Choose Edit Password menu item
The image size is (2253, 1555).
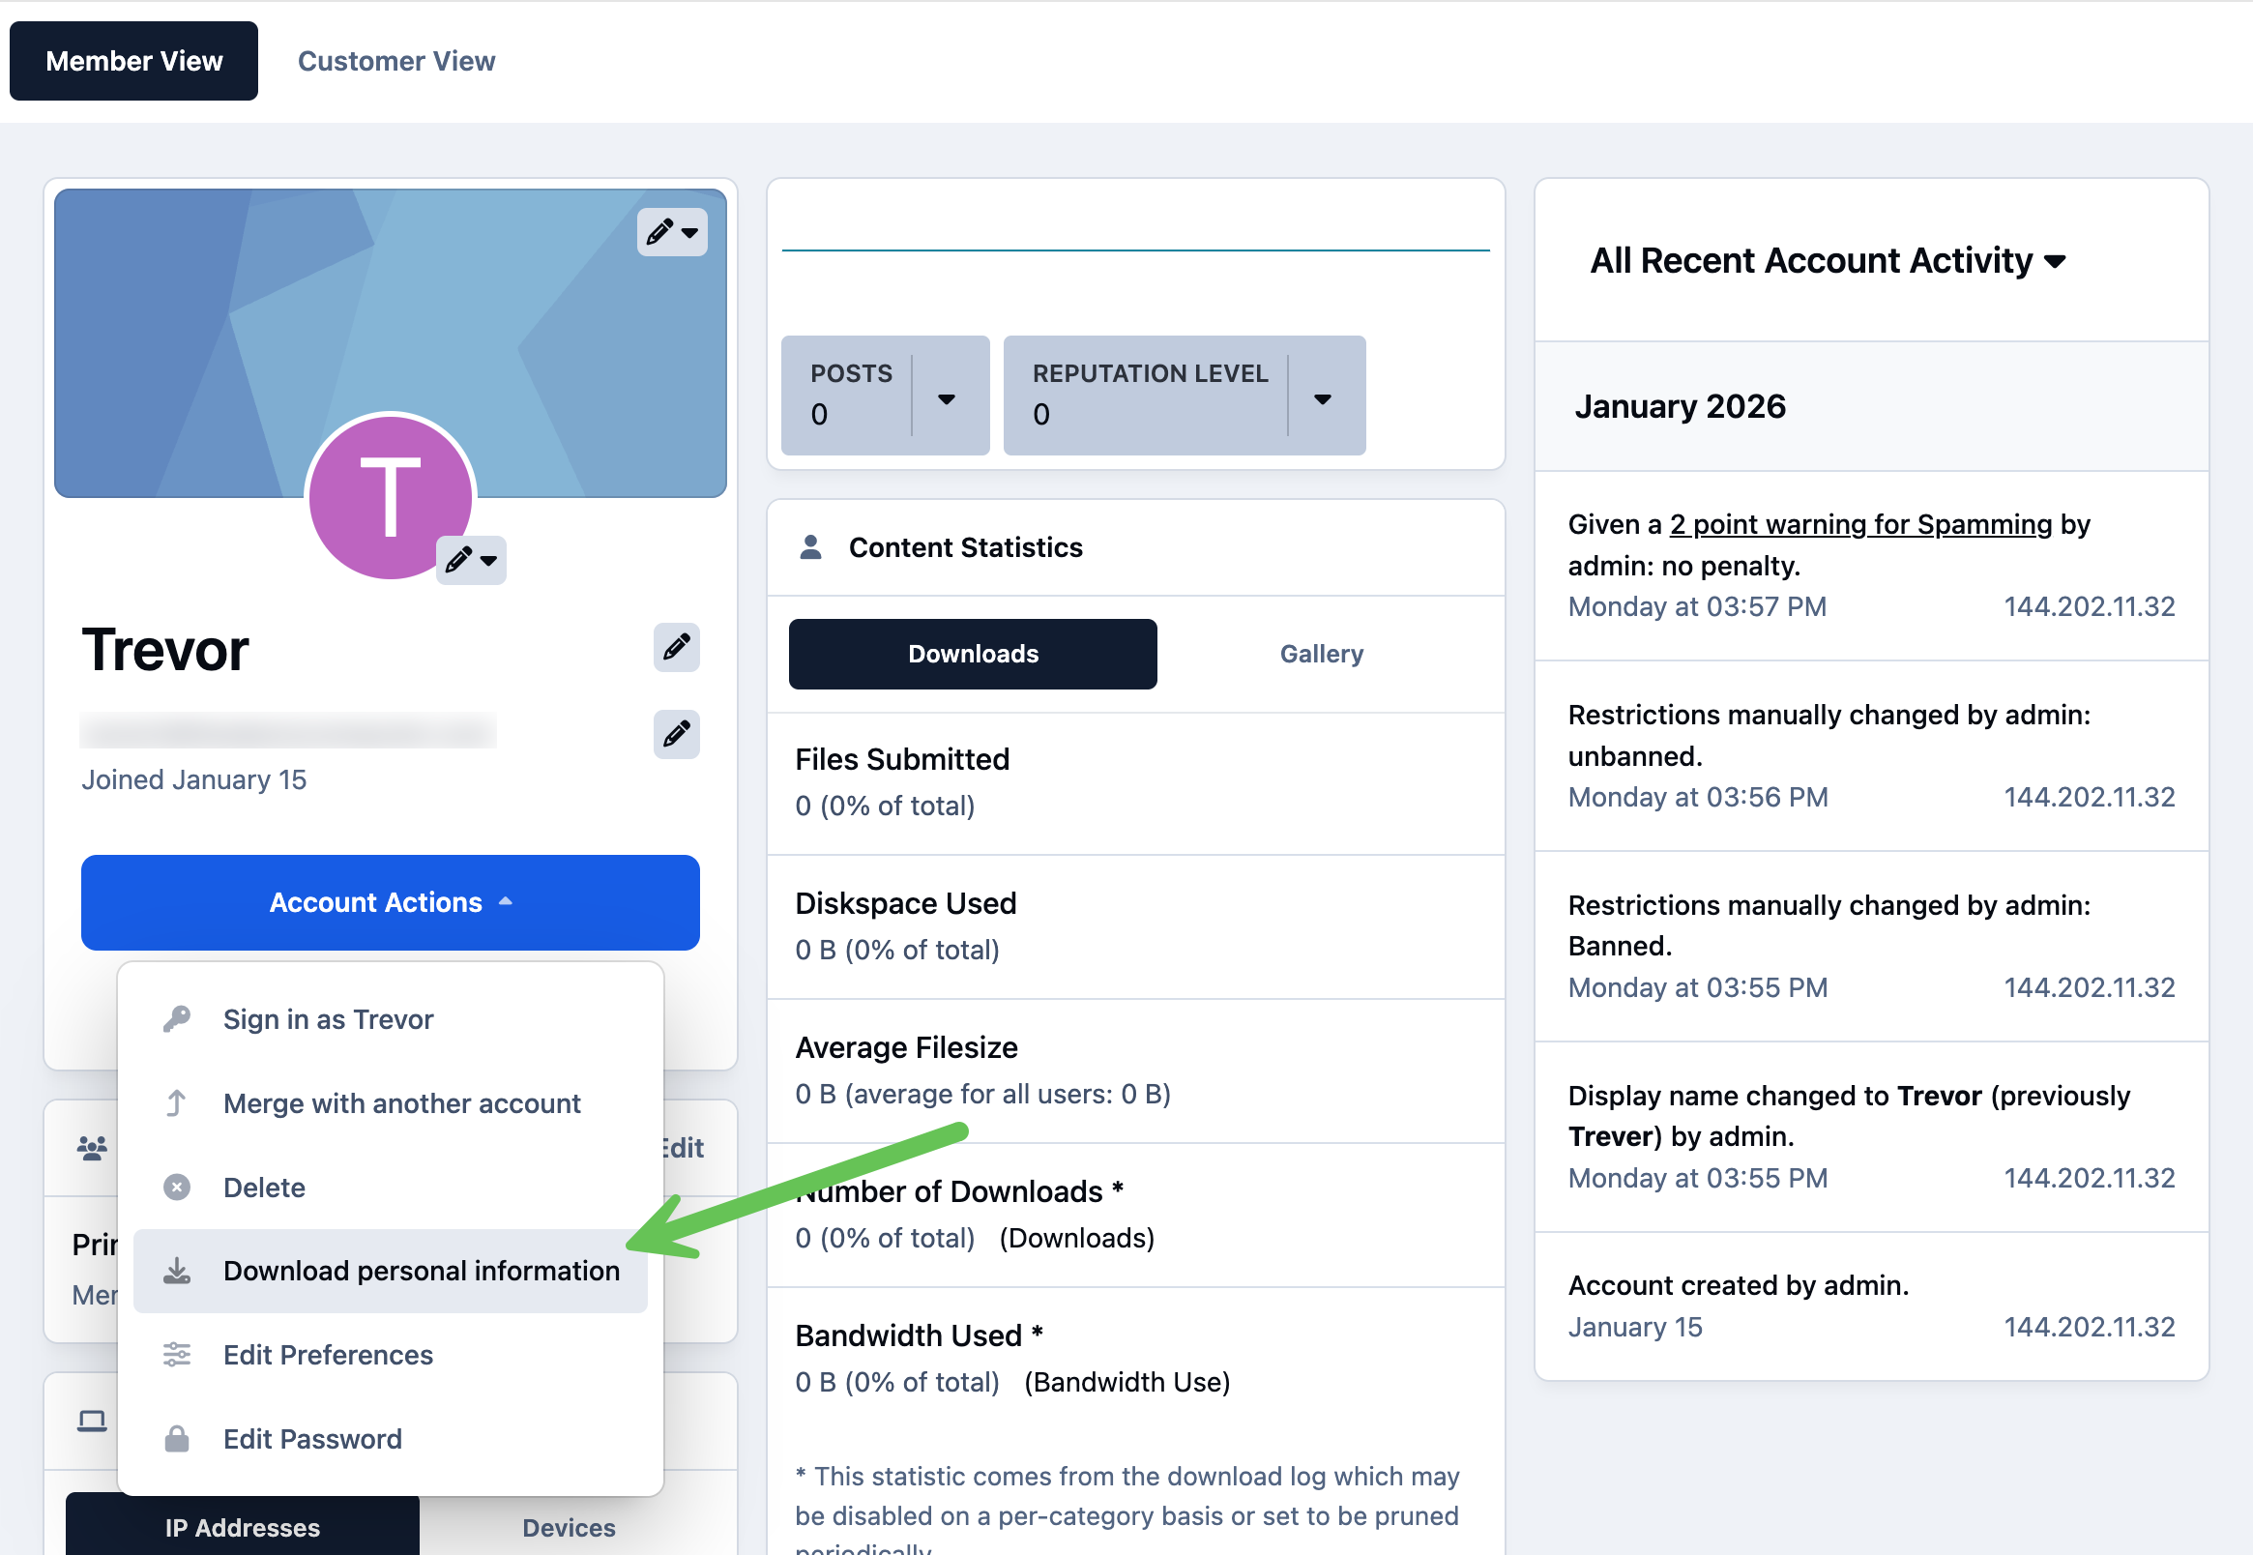(x=391, y=1439)
